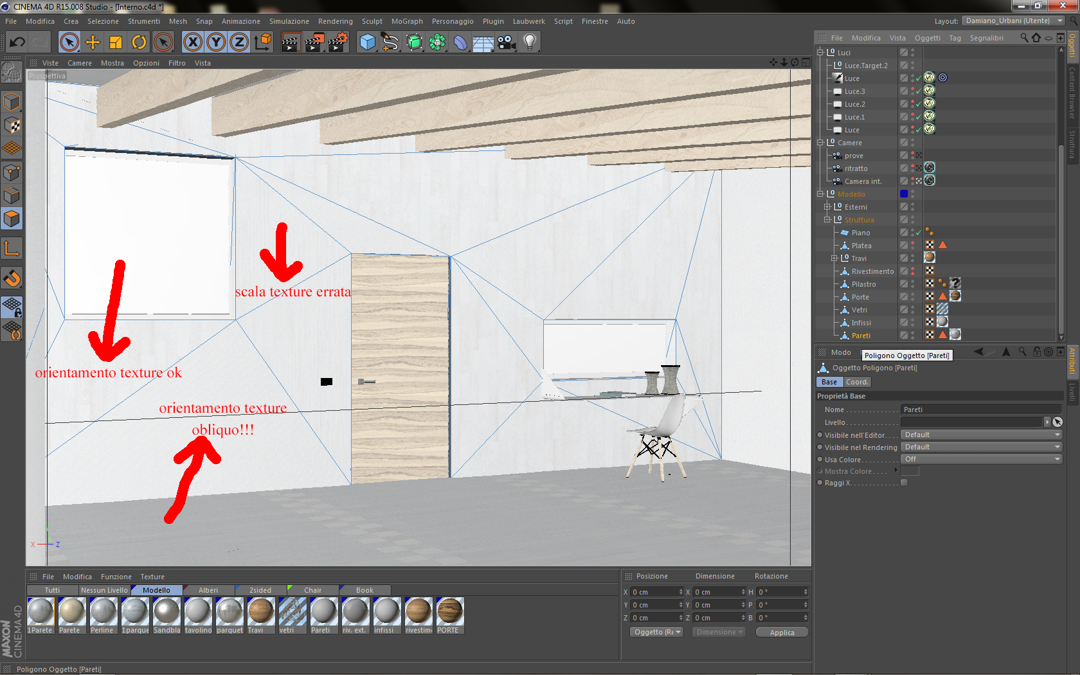The height and width of the screenshot is (675, 1080).
Task: Activate the Move tool
Action: click(93, 42)
